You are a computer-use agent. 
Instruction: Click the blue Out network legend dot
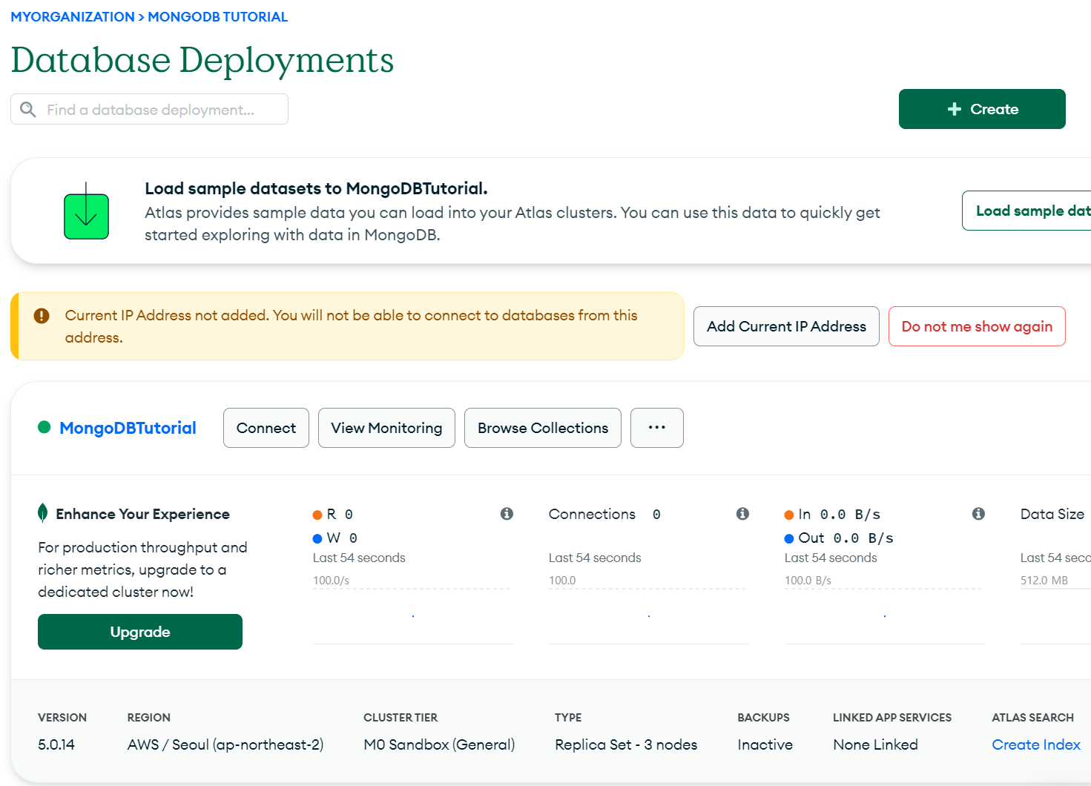pyautogui.click(x=789, y=538)
